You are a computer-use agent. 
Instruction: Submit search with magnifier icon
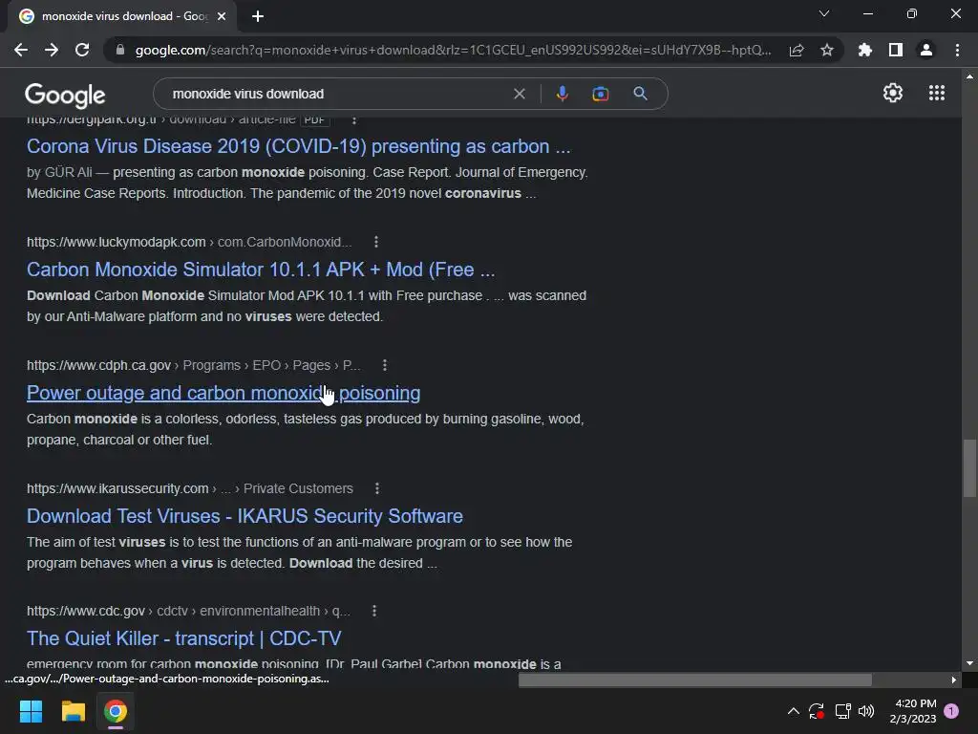pyautogui.click(x=640, y=94)
